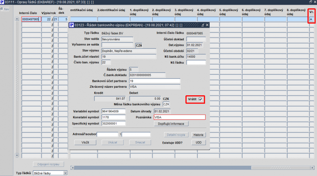Click the vertical scroll down arrow

point(17,155)
